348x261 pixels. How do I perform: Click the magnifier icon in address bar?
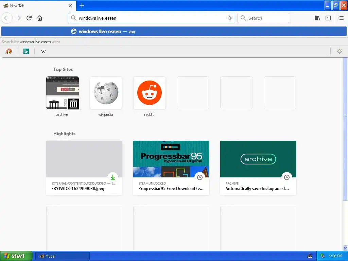73,18
